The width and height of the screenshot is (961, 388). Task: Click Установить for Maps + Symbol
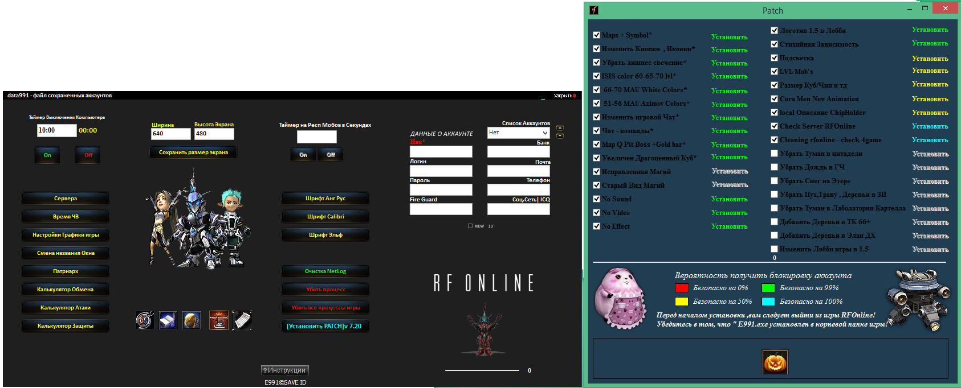(729, 37)
